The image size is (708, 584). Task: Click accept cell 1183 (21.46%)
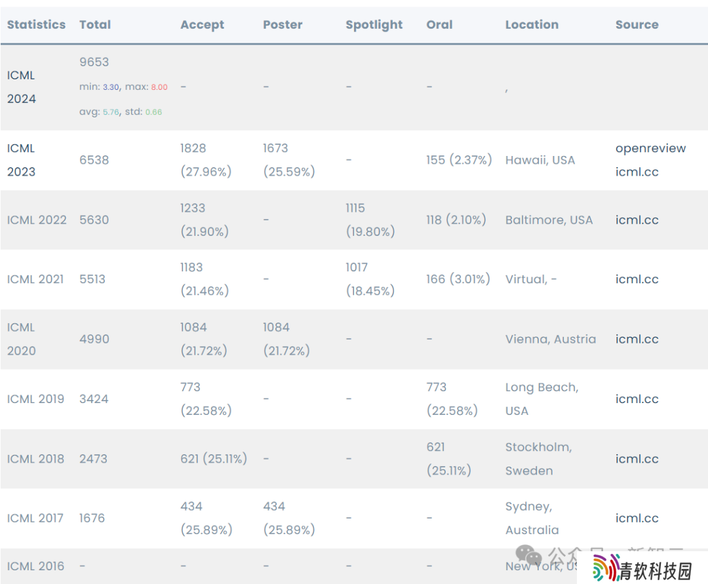coord(205,279)
